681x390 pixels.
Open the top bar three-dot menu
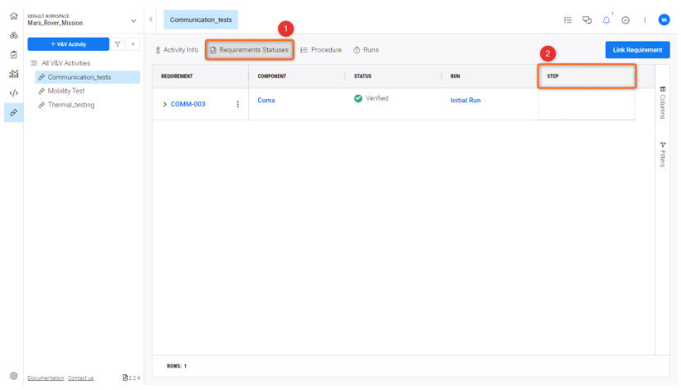click(645, 20)
